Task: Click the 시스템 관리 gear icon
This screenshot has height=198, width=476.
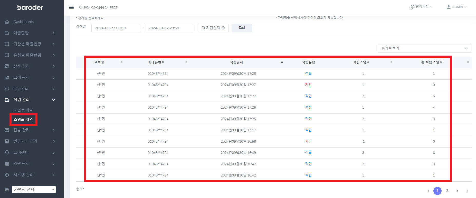Action: (7, 175)
